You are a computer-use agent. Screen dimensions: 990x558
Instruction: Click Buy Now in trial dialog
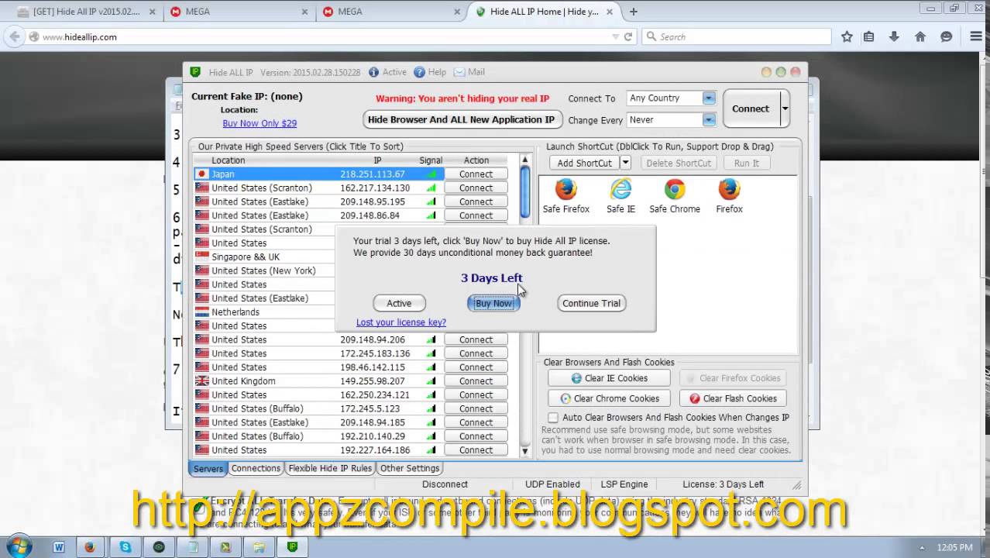(493, 303)
